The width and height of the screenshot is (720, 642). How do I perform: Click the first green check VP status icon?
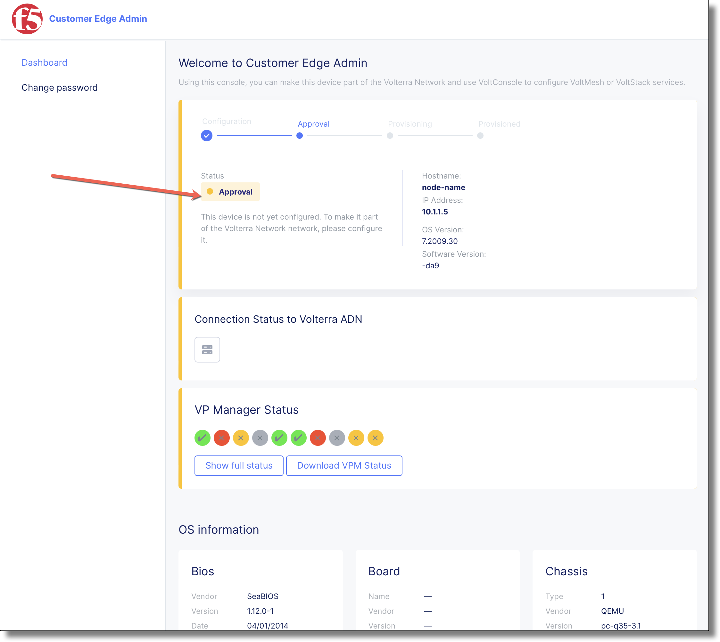[203, 438]
